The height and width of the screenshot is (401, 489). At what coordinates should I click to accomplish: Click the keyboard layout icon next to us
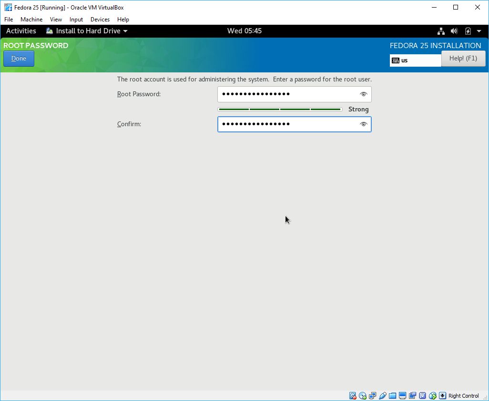[396, 60]
